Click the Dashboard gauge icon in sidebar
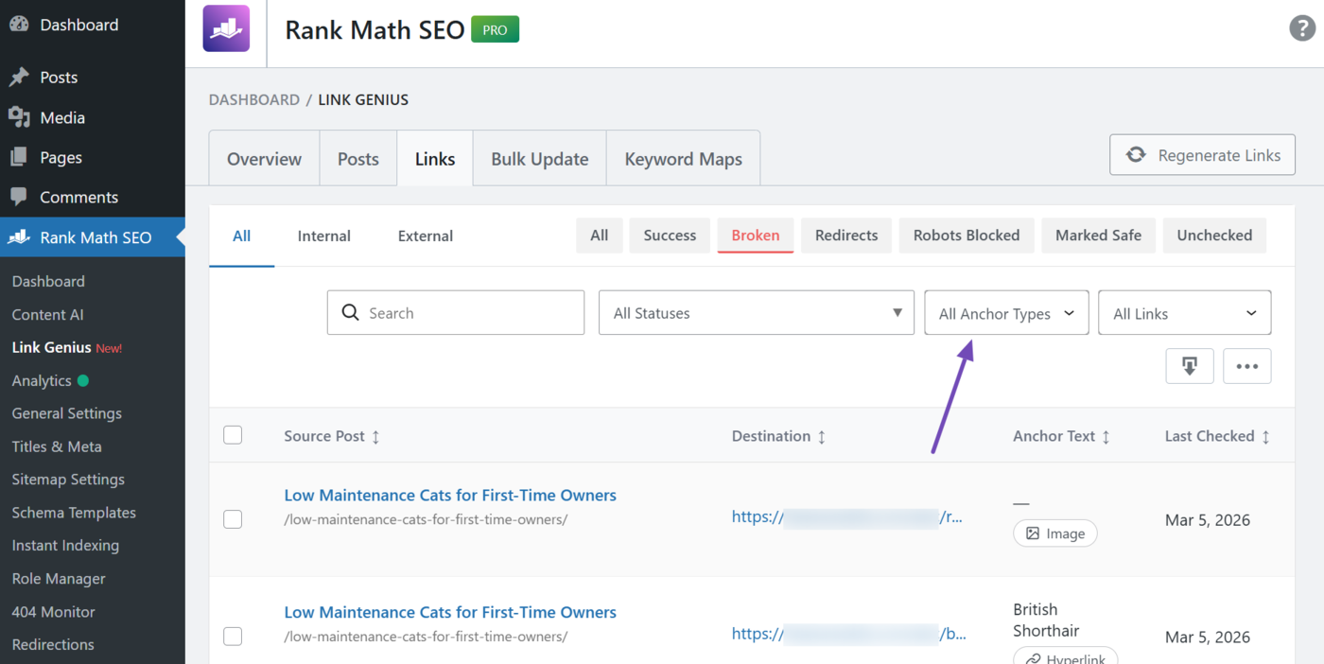This screenshot has width=1324, height=664. click(19, 25)
